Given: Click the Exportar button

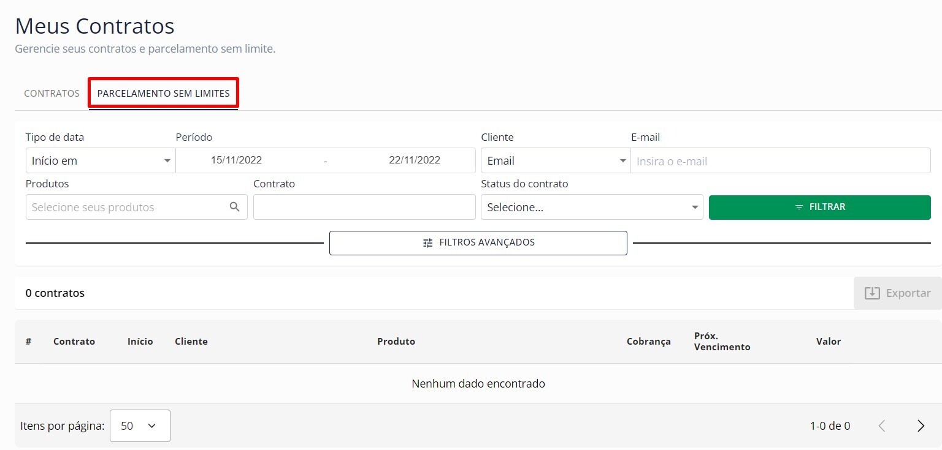Looking at the screenshot, I should 897,293.
